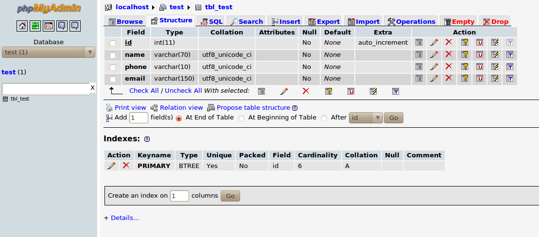Click the red drop icon for phone field
Screen dimensions: 539x237
click(x=449, y=67)
